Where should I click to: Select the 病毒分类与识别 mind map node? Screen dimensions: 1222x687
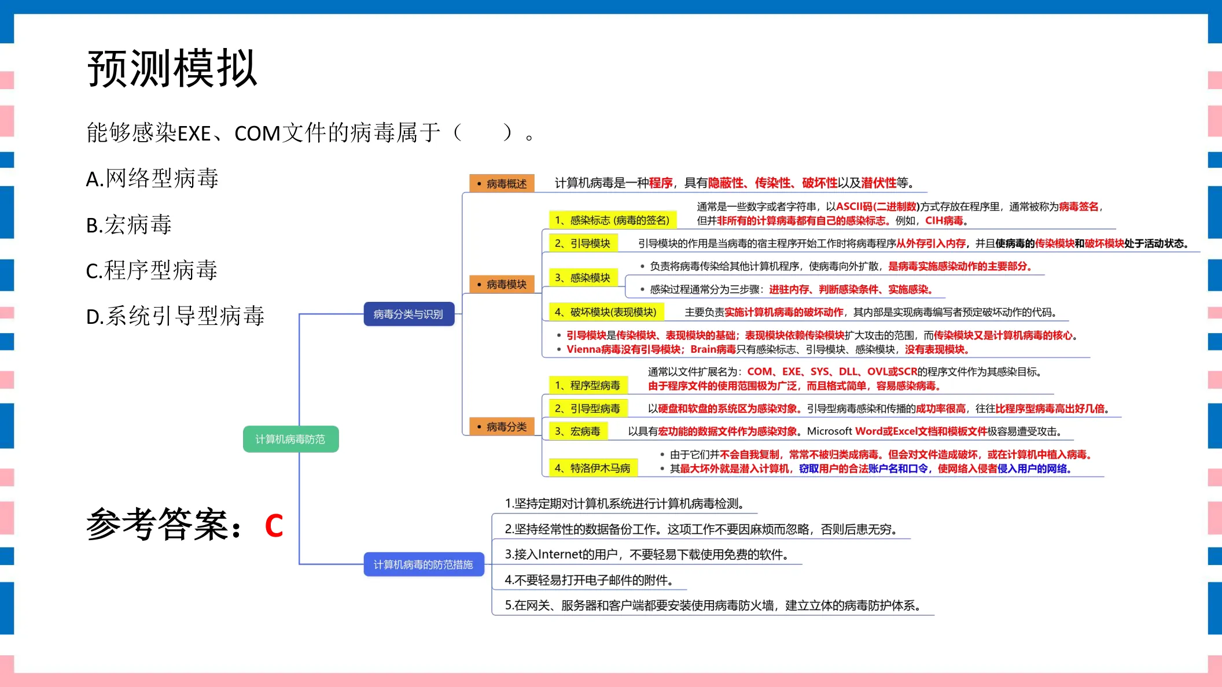point(408,314)
